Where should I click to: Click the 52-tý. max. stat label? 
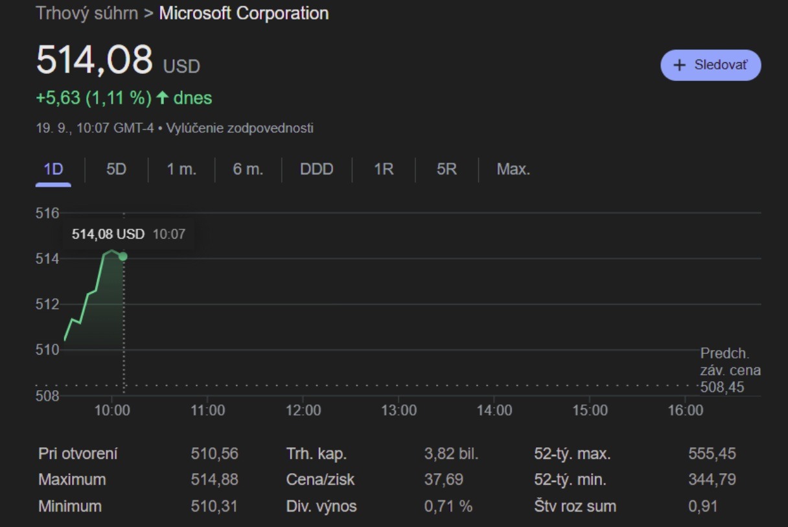[x=572, y=454]
